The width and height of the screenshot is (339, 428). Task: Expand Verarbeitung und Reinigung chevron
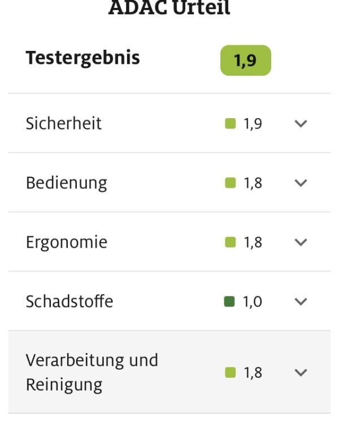301,373
